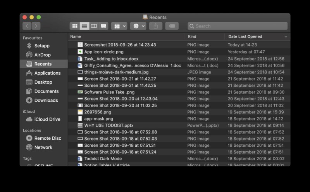Click the app-mask.png file icon
This screenshot has width=310, height=192.
[x=80, y=119]
